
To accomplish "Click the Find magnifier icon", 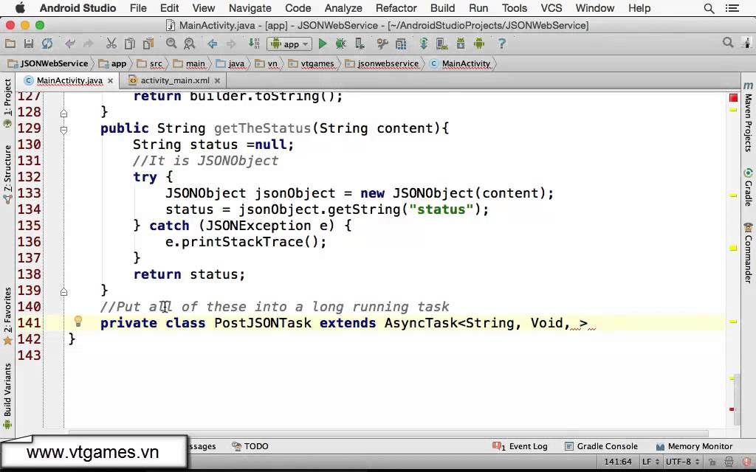I will (171, 44).
